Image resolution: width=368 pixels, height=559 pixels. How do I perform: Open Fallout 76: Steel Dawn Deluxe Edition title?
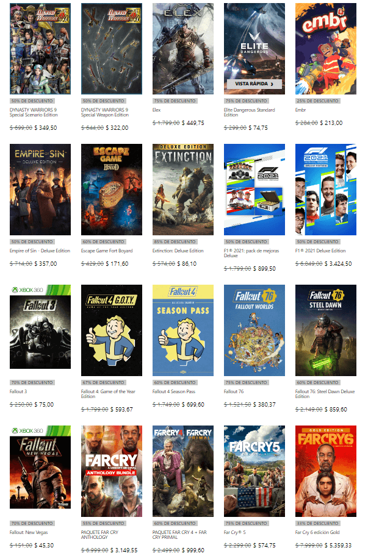pos(325,394)
